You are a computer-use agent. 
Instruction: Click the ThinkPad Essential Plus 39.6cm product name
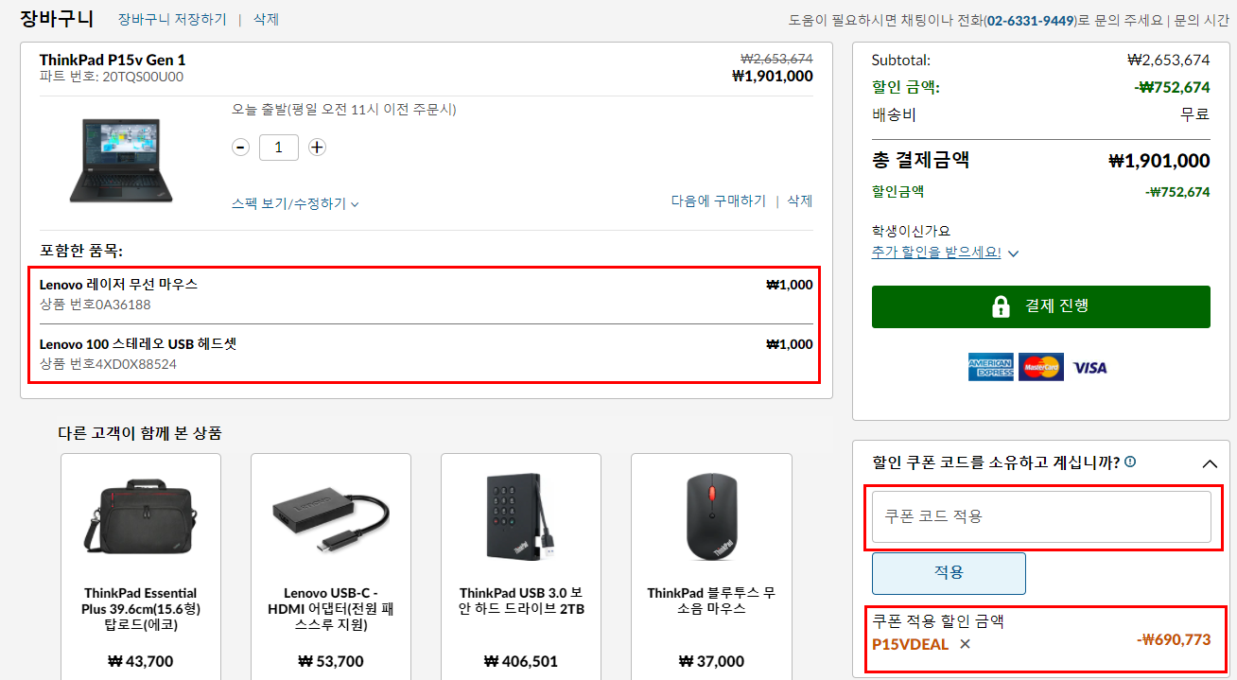click(x=141, y=609)
